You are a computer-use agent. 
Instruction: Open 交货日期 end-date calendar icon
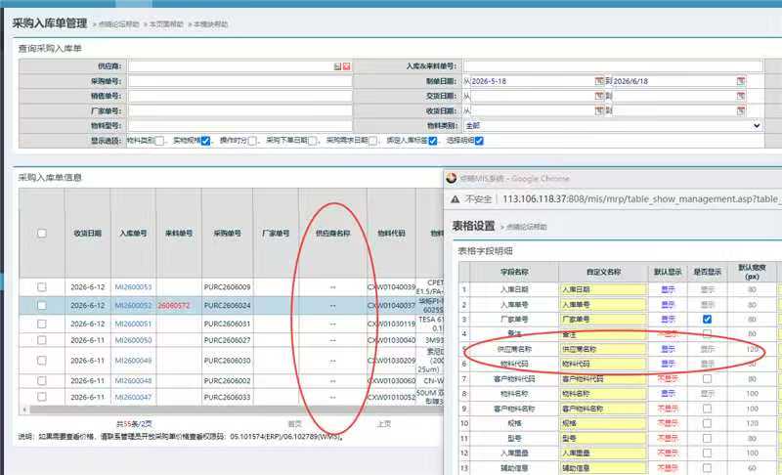[x=741, y=96]
